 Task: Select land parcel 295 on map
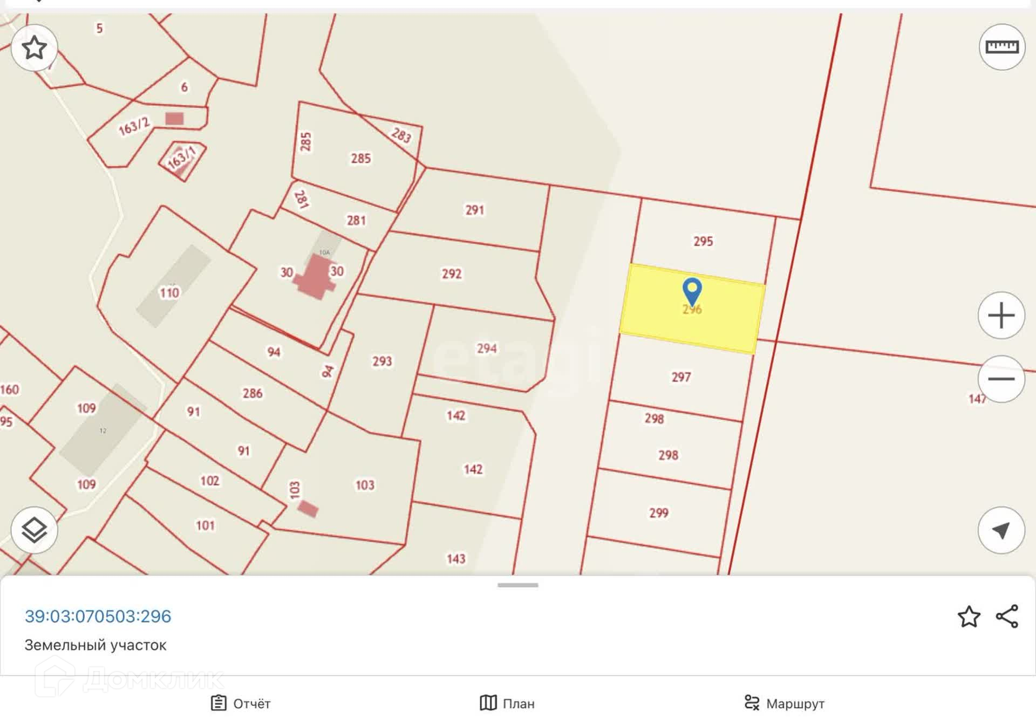703,241
